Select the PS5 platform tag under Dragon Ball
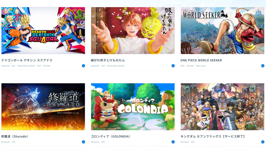The image size is (266, 150). pyautogui.click(x=39, y=66)
